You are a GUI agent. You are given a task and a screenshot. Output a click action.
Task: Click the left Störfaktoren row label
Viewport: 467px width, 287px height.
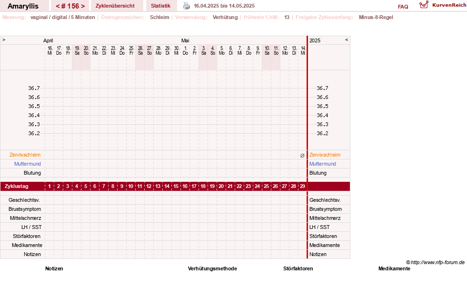click(27, 236)
